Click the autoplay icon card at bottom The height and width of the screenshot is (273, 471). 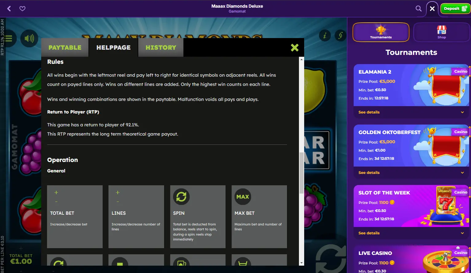click(75, 260)
